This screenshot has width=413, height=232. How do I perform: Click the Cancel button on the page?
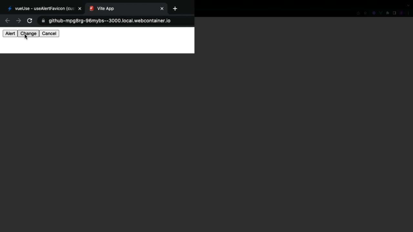pos(49,34)
